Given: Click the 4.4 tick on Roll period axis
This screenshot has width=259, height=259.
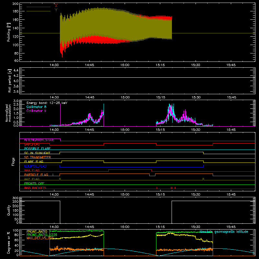Looking at the screenshot, I should pyautogui.click(x=16, y=70).
